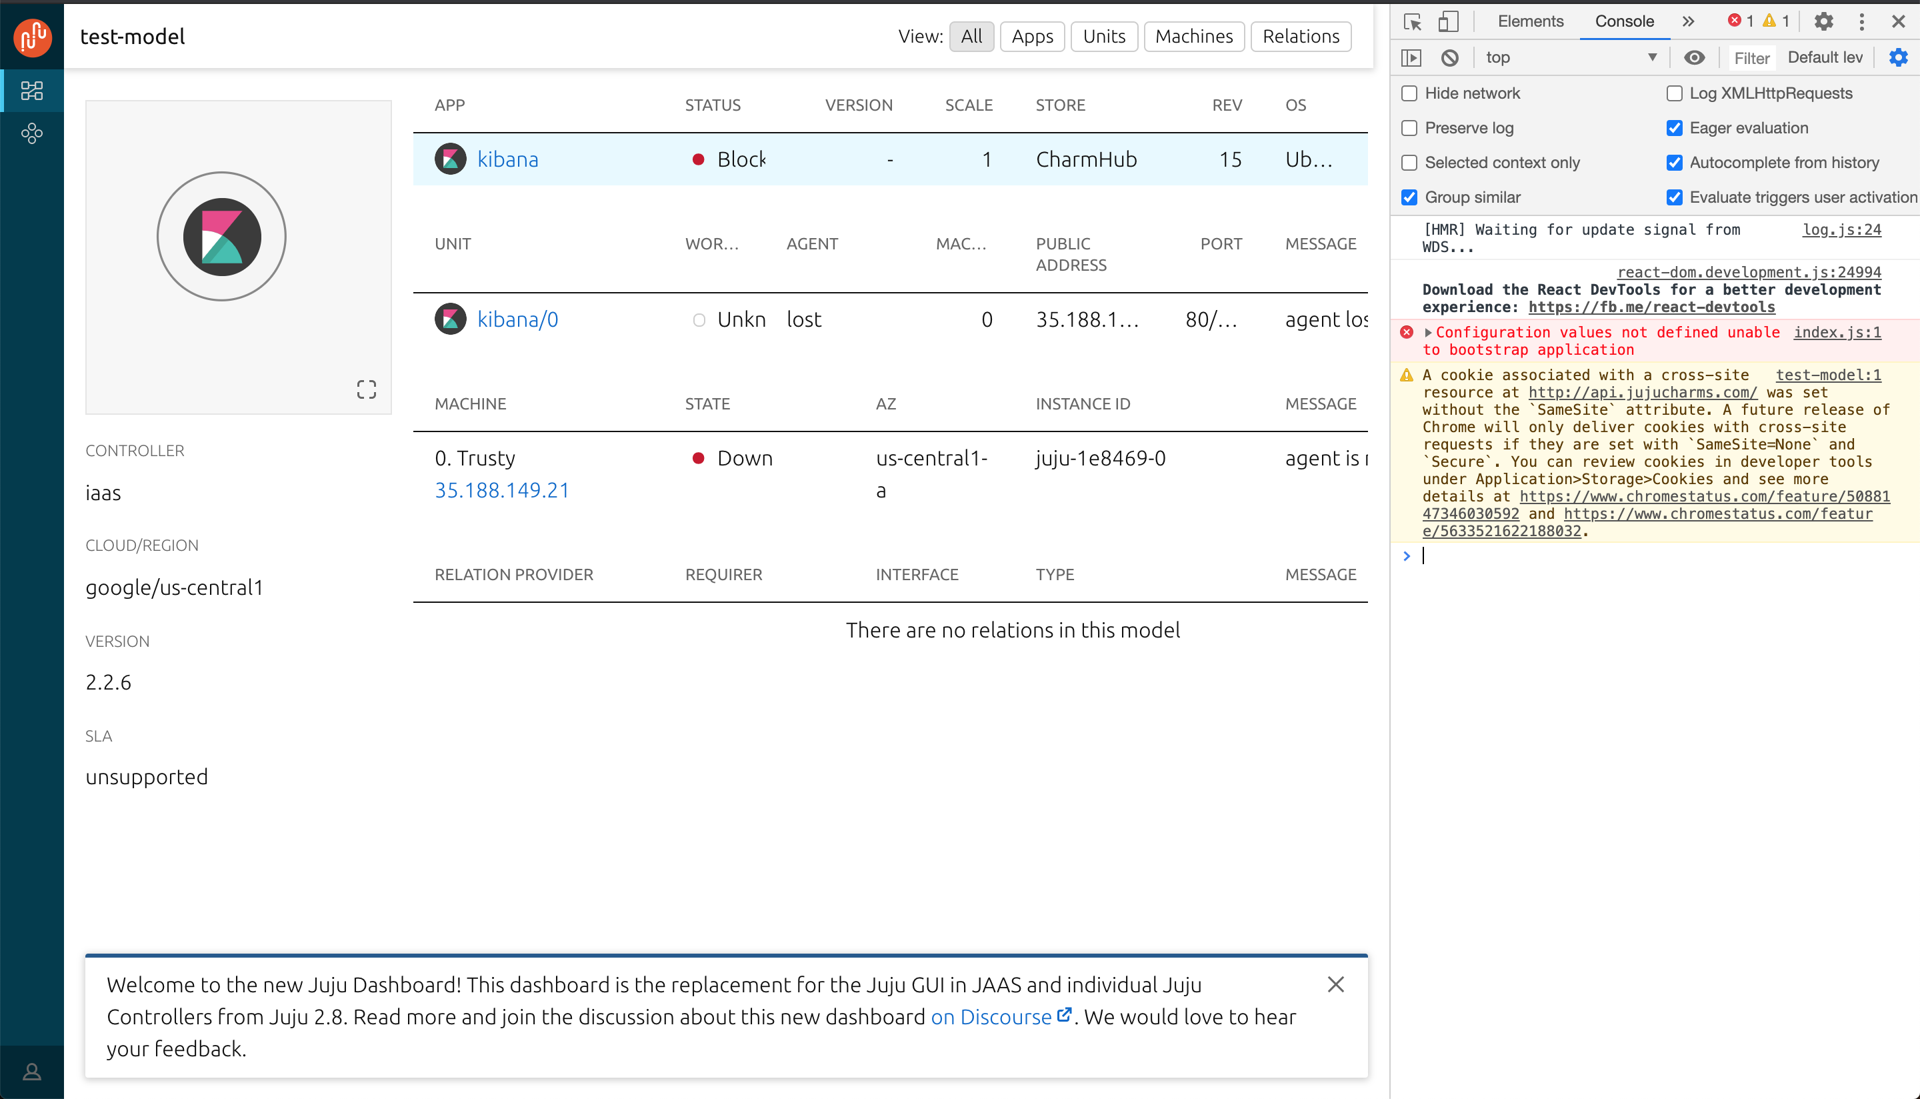Close the DevTools panel

[1898, 21]
